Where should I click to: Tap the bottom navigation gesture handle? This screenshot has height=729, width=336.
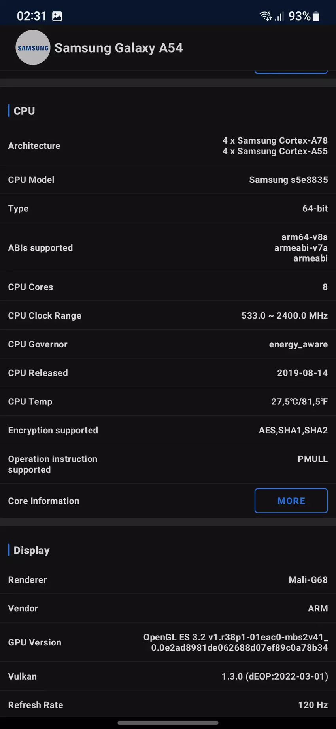[x=168, y=723]
